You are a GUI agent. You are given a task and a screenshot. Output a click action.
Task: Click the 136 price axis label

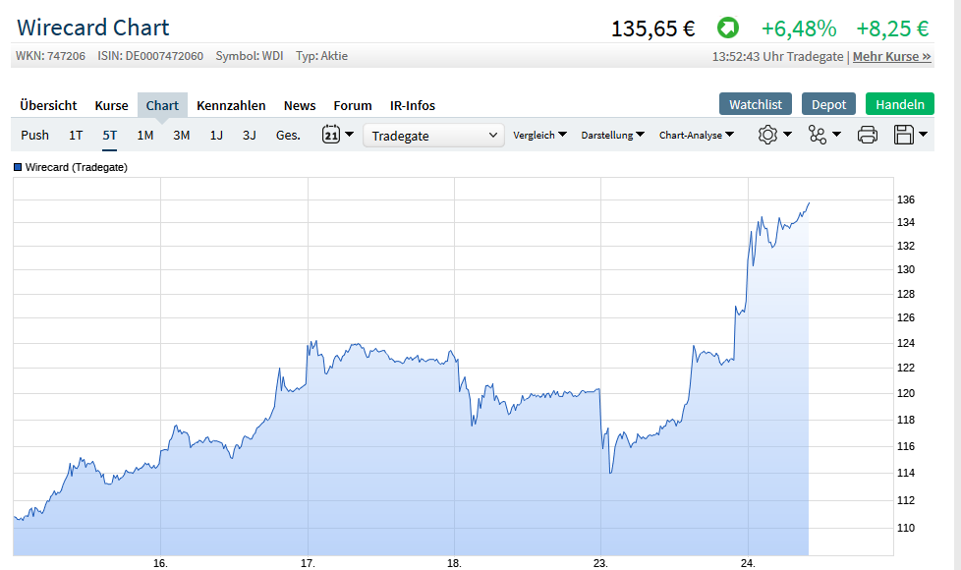point(906,199)
